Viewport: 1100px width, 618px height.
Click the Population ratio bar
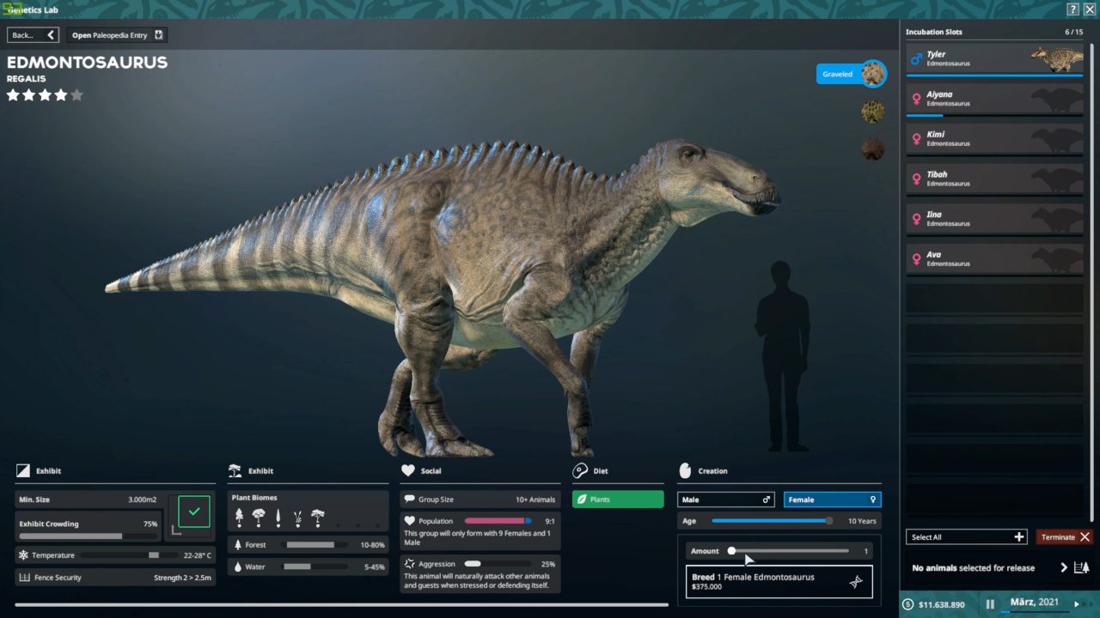click(x=498, y=521)
